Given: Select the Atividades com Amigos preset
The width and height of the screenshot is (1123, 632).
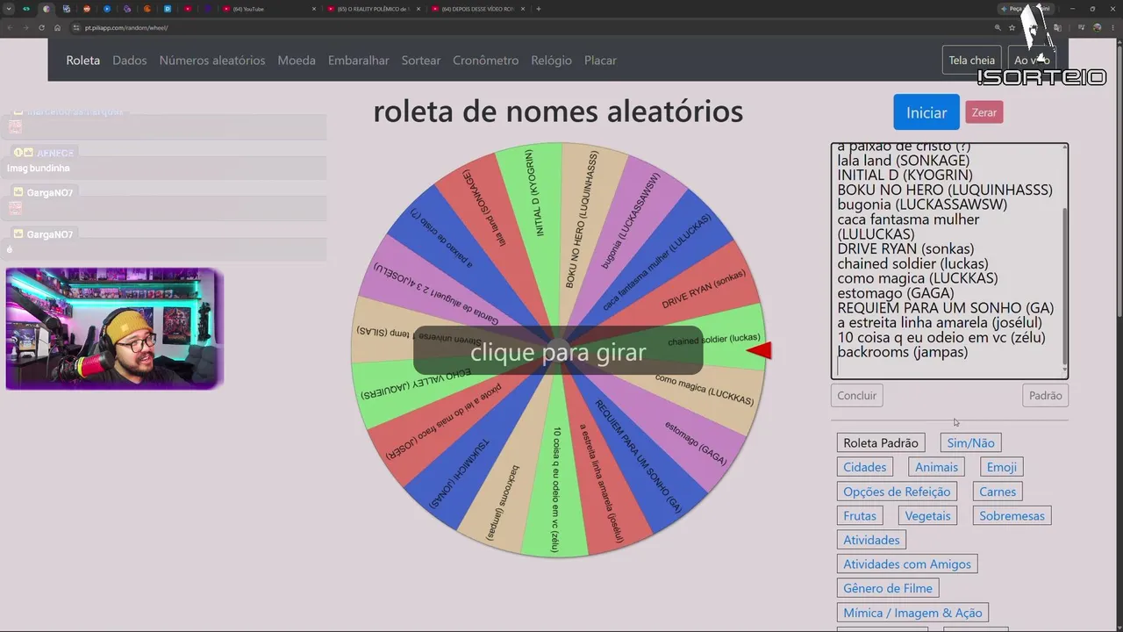Looking at the screenshot, I should (907, 564).
